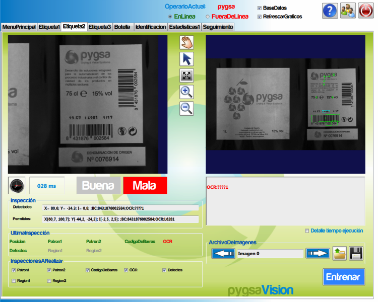
Task: Click the Defectos status label
Action: (18, 251)
